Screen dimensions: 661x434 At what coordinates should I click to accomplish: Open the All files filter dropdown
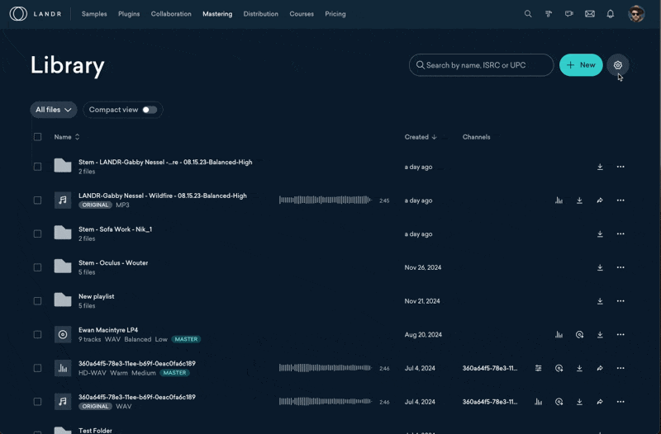54,110
